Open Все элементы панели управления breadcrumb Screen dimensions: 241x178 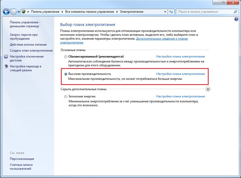pos(90,12)
